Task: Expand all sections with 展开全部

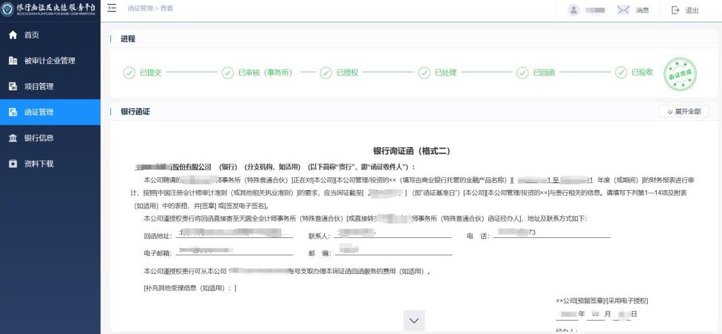Action: pos(684,111)
